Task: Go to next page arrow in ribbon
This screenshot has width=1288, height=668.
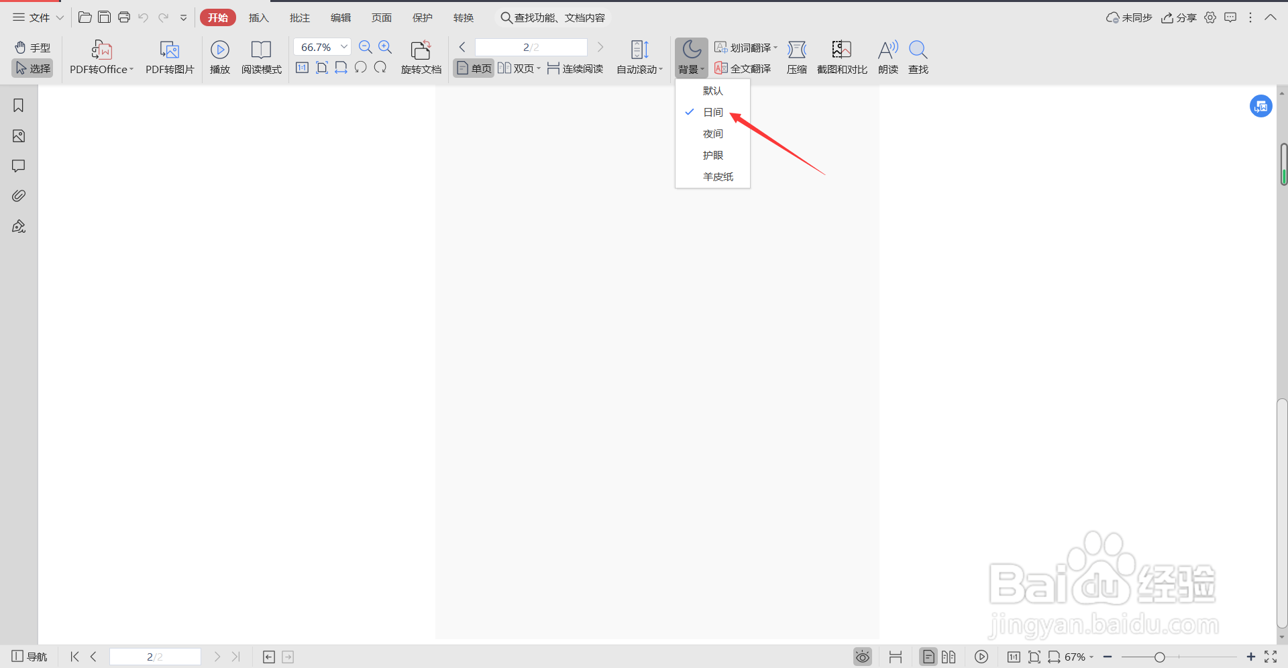Action: click(x=600, y=47)
